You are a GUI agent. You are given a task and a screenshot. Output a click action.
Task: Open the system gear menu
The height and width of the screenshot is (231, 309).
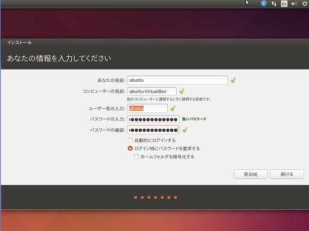(305, 4)
